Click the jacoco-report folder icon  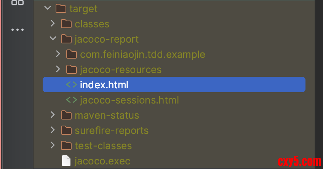[x=66, y=39]
